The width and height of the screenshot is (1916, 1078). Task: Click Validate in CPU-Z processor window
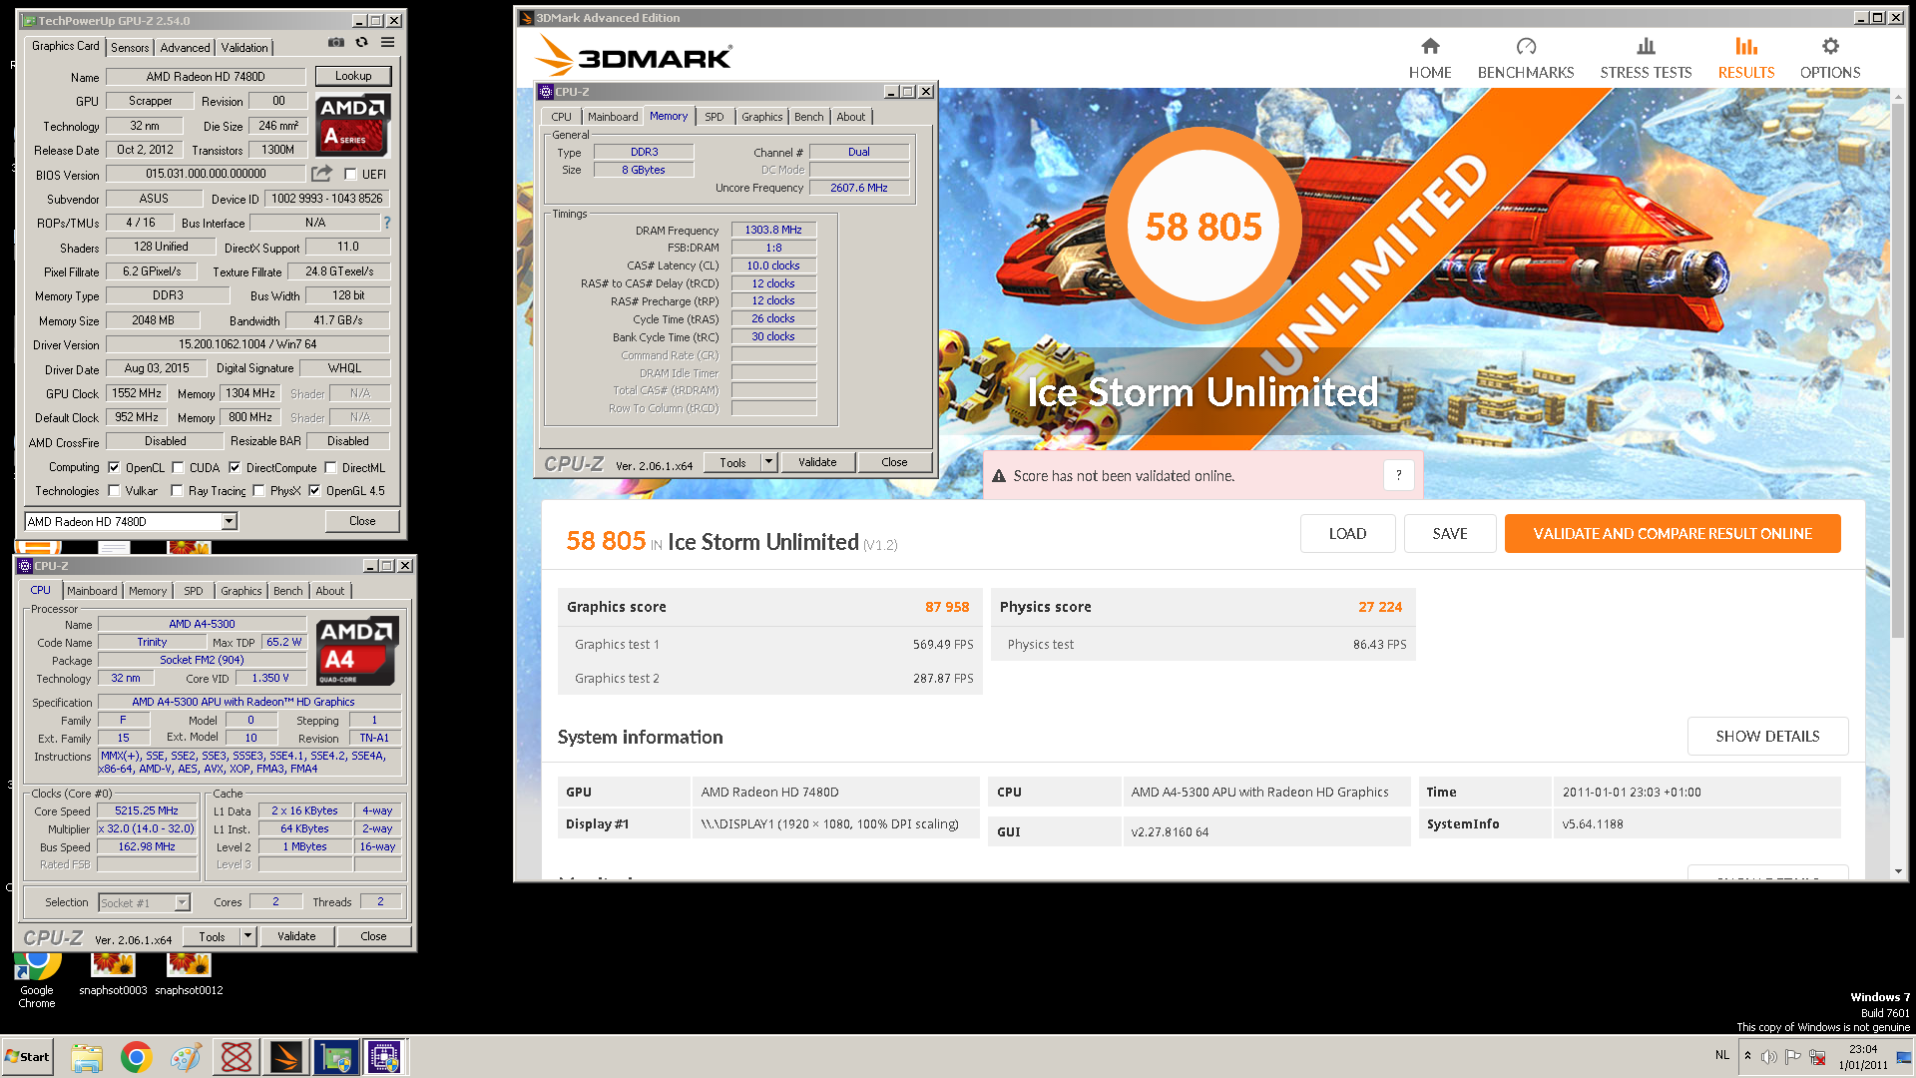tap(296, 936)
